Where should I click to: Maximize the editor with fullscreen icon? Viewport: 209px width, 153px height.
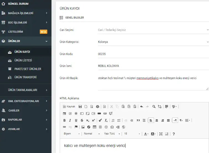[161, 134]
